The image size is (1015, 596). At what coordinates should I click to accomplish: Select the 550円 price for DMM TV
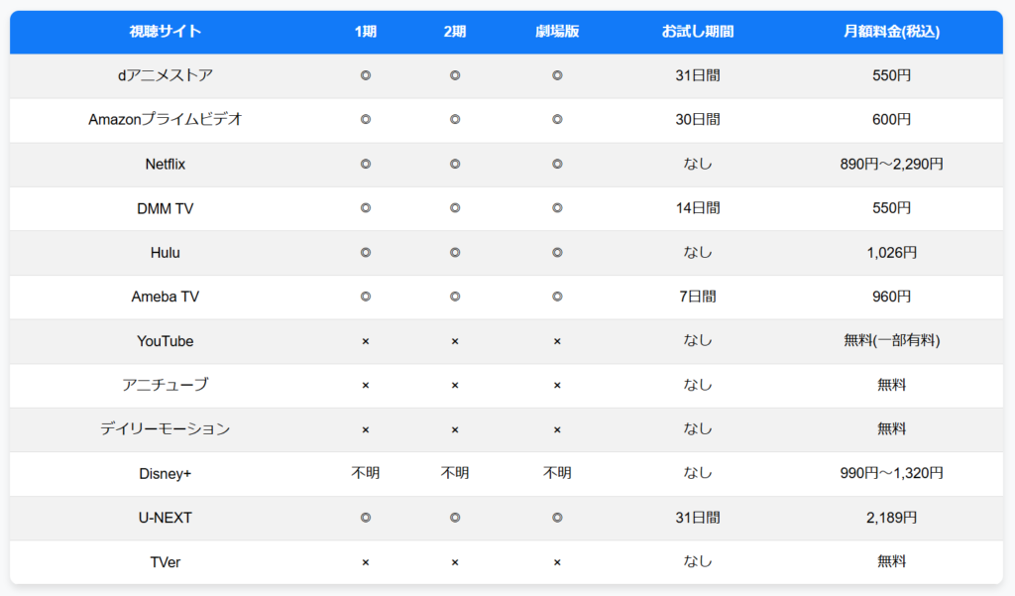[891, 208]
